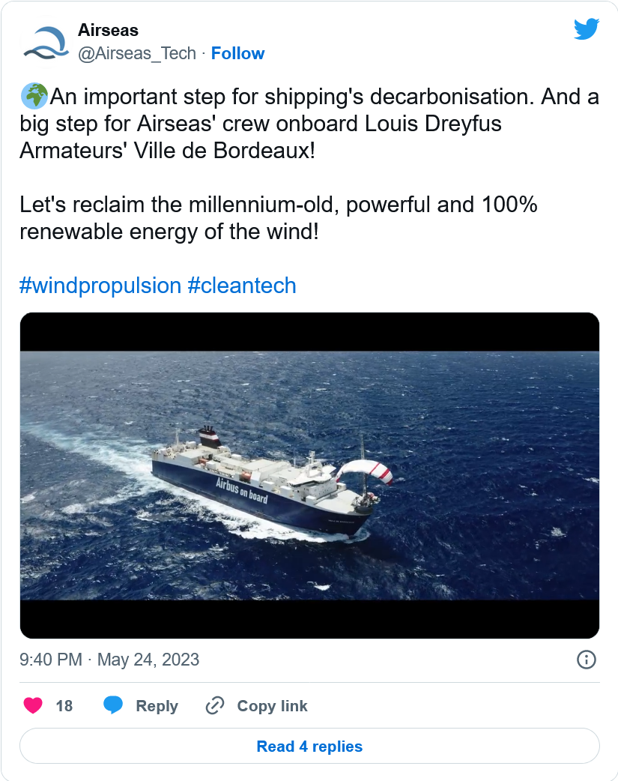
Task: Click the globe emoji in the tweet
Action: [x=34, y=97]
